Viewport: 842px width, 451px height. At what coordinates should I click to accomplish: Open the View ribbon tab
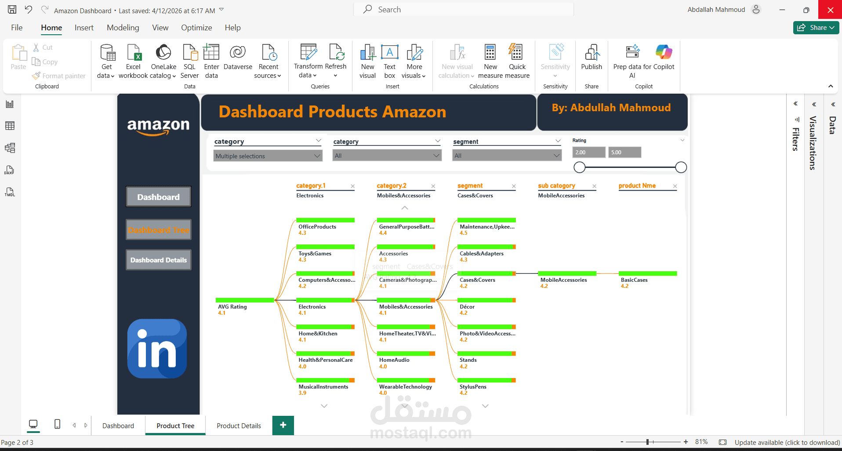(x=160, y=28)
